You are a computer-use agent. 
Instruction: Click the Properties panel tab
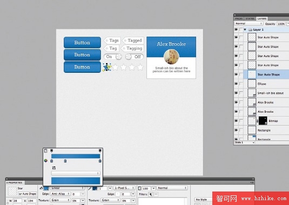15,182
